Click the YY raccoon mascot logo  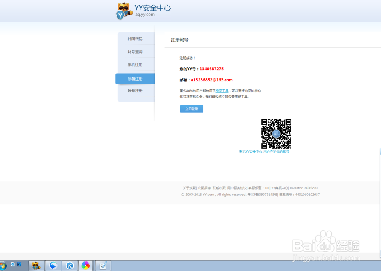(125, 11)
